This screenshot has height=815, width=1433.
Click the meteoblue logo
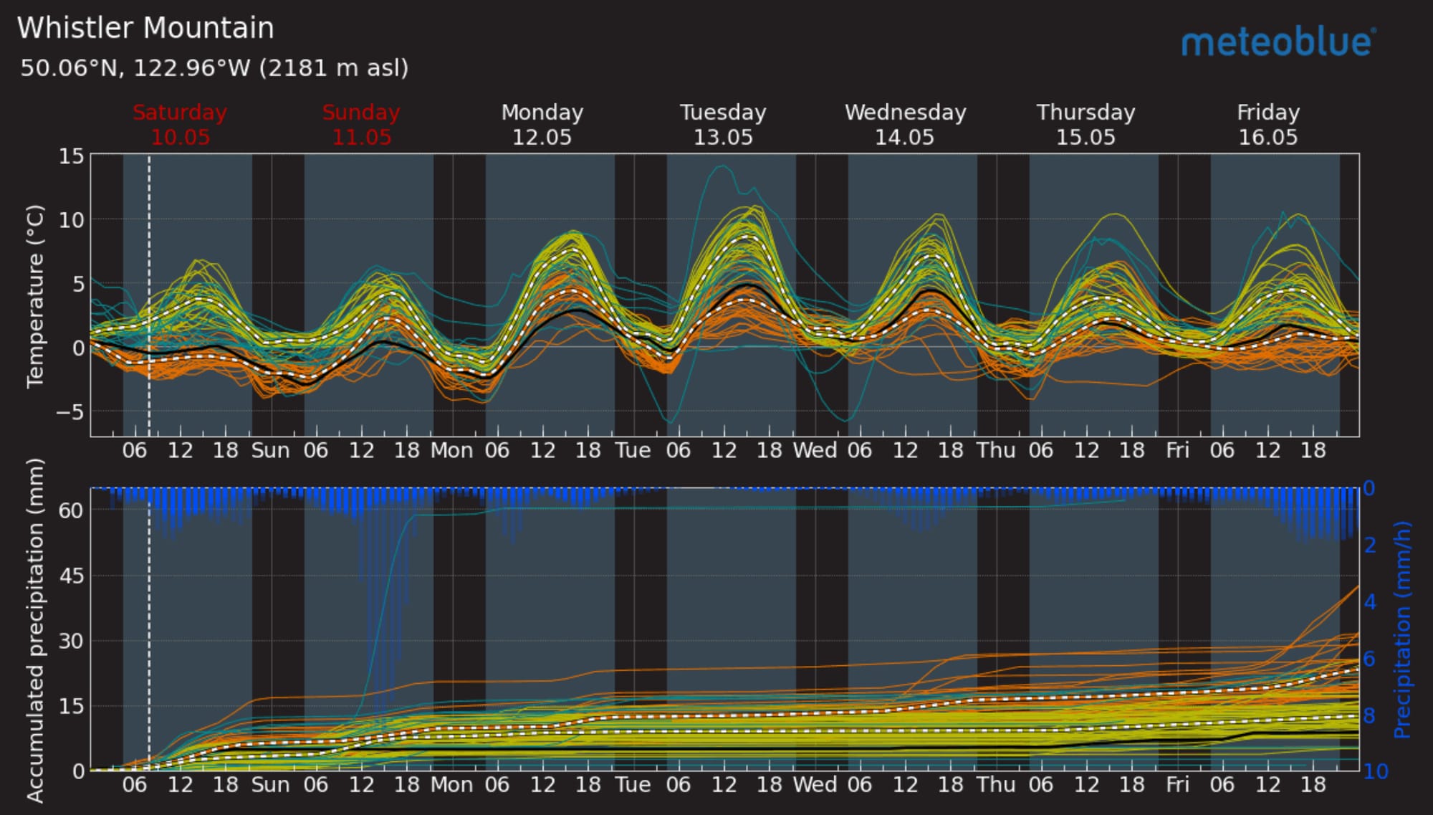coord(1278,42)
